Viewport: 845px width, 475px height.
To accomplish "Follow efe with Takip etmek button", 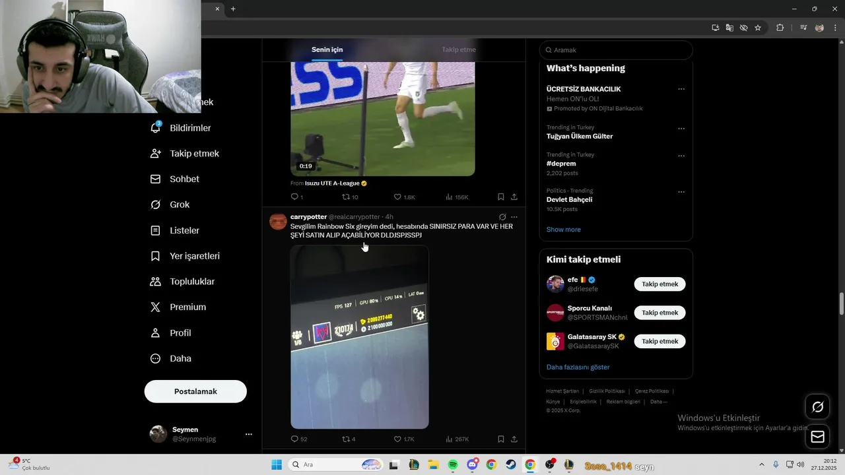I will tap(660, 284).
